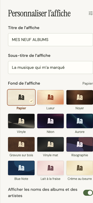This screenshot has width=93, height=203.
Task: Choose the Aurore background thumbnail
Action: click(x=80, y=121)
